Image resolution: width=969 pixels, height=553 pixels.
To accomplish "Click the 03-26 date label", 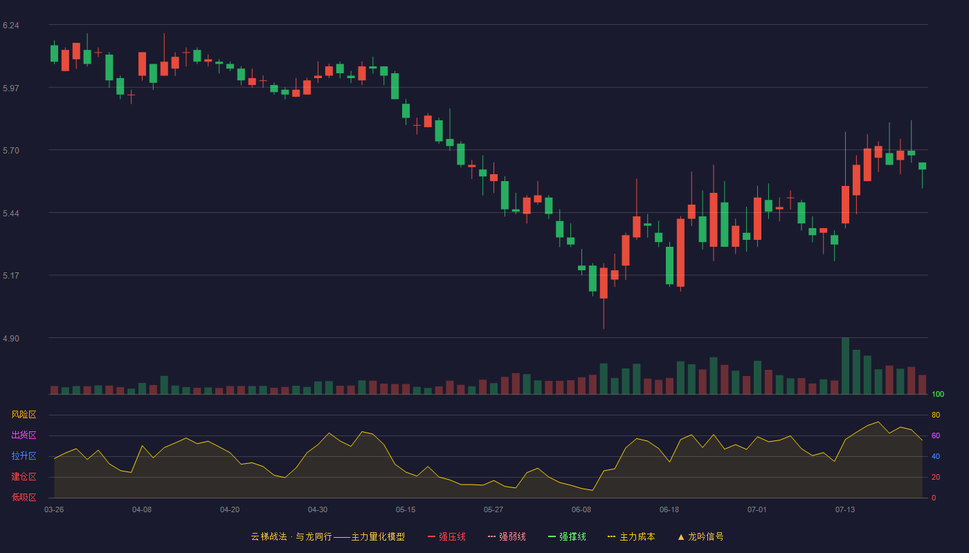I will [x=54, y=509].
